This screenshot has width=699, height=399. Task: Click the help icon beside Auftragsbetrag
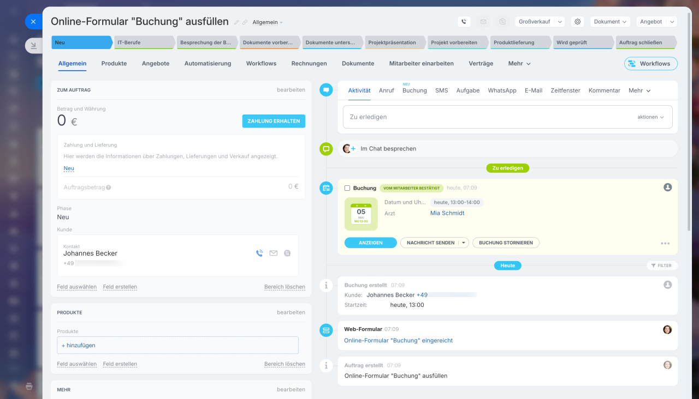[109, 188]
